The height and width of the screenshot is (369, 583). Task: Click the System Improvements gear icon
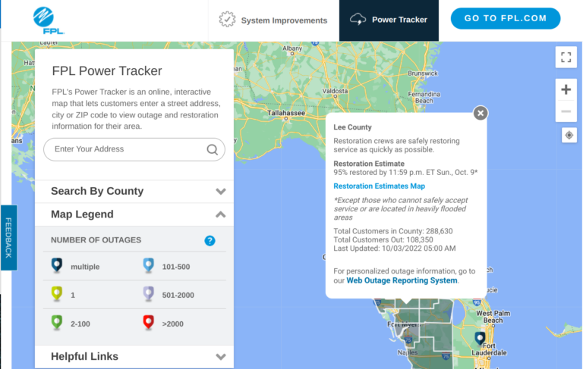click(227, 20)
